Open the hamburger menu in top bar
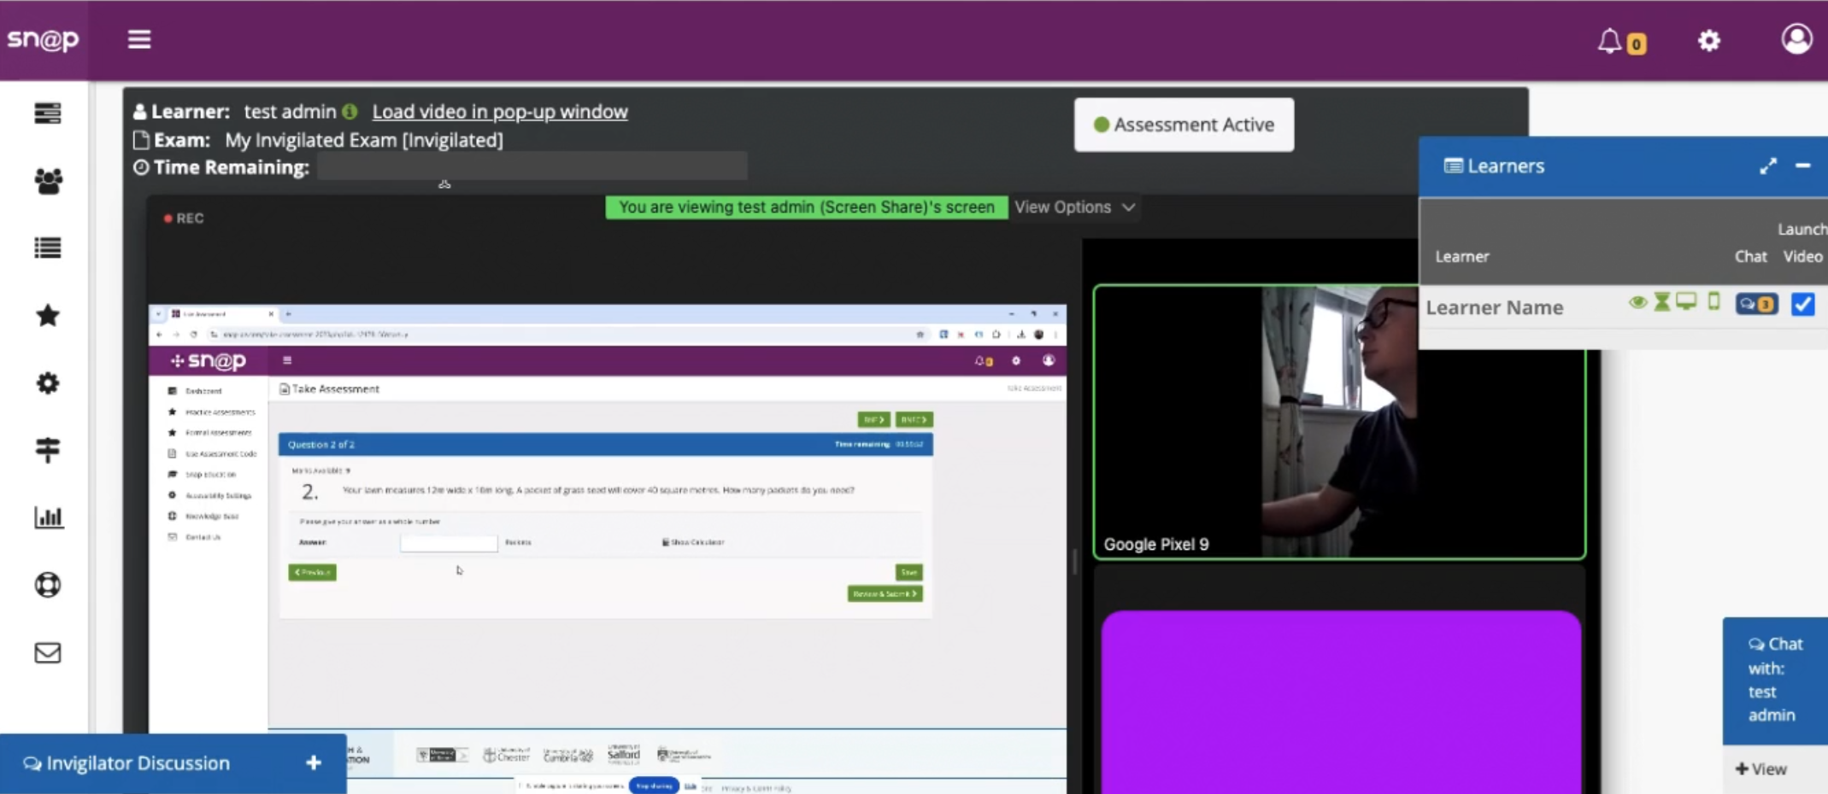The width and height of the screenshot is (1828, 794). coord(138,39)
